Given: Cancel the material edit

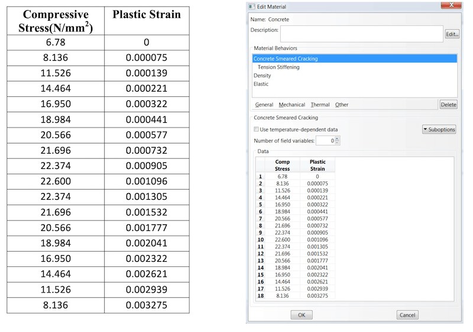Looking at the screenshot, I should (x=407, y=315).
